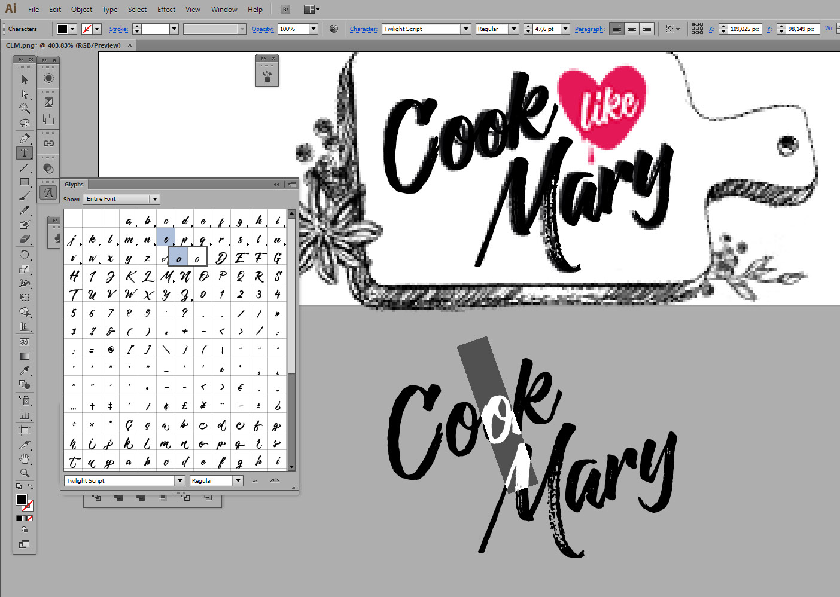Pick the Type tool
840x597 pixels.
tap(25, 153)
